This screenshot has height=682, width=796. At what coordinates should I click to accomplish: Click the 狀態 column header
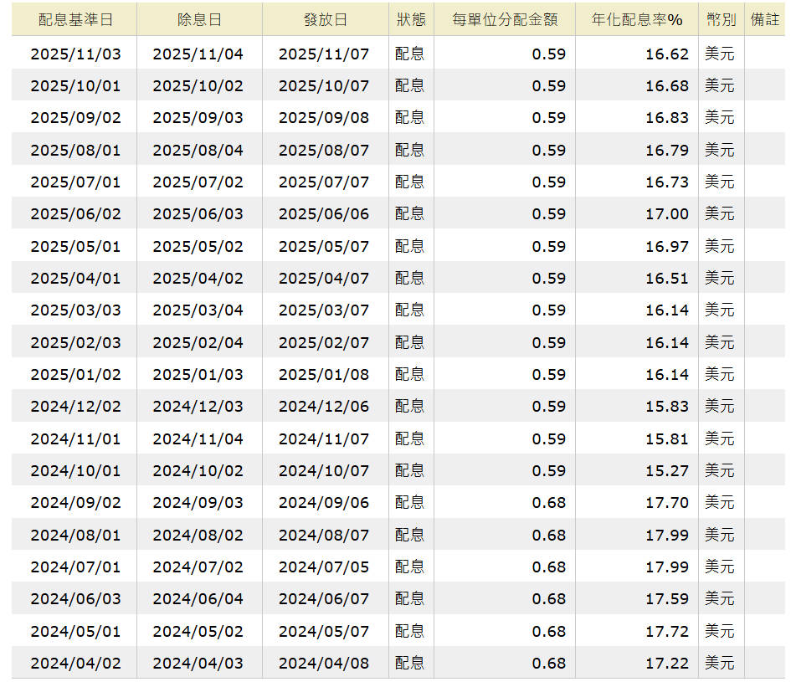pos(411,20)
